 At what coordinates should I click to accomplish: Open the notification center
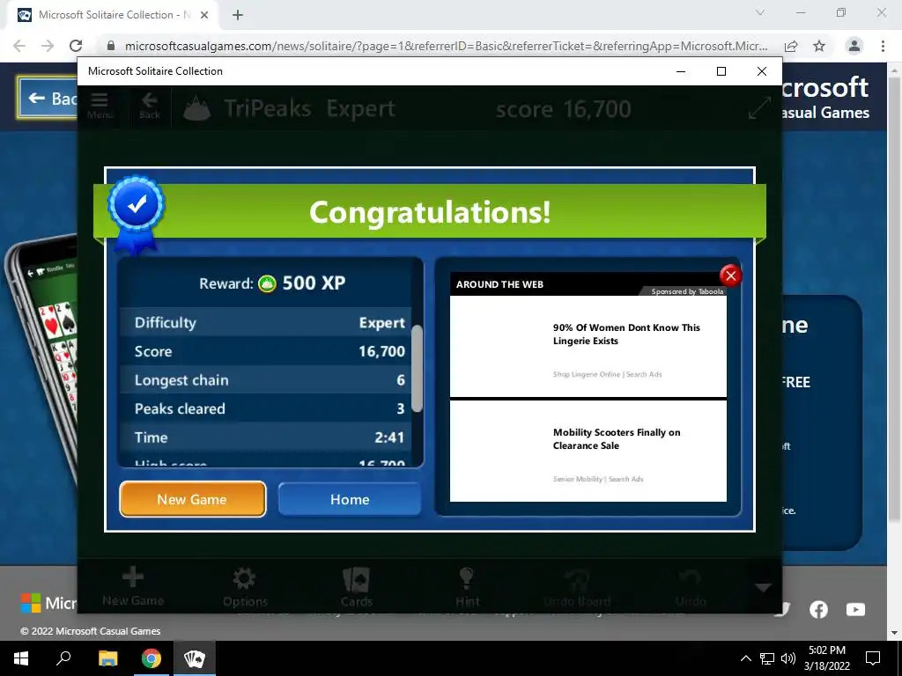(873, 658)
